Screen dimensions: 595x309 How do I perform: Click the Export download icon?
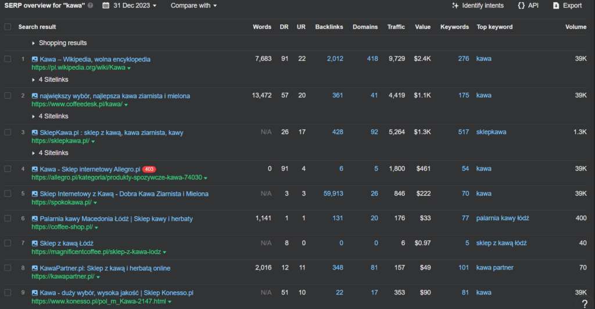556,6
